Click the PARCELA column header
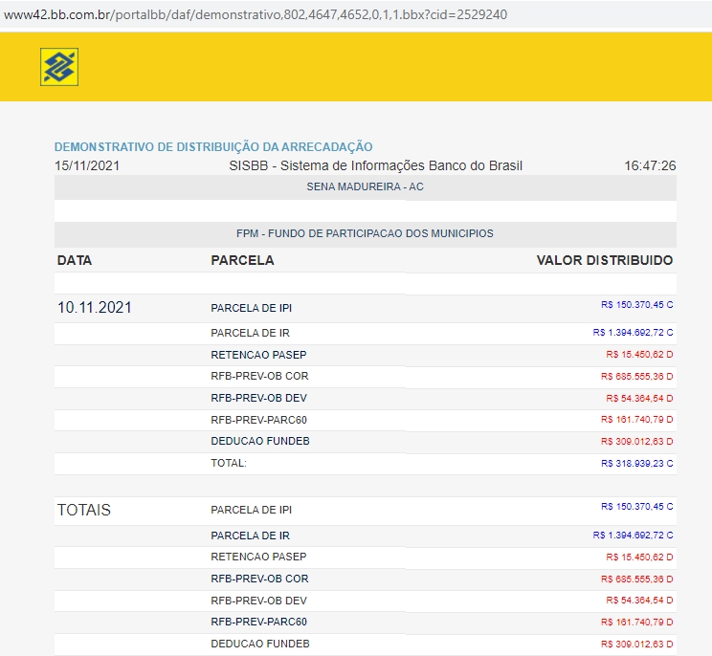 [x=242, y=260]
